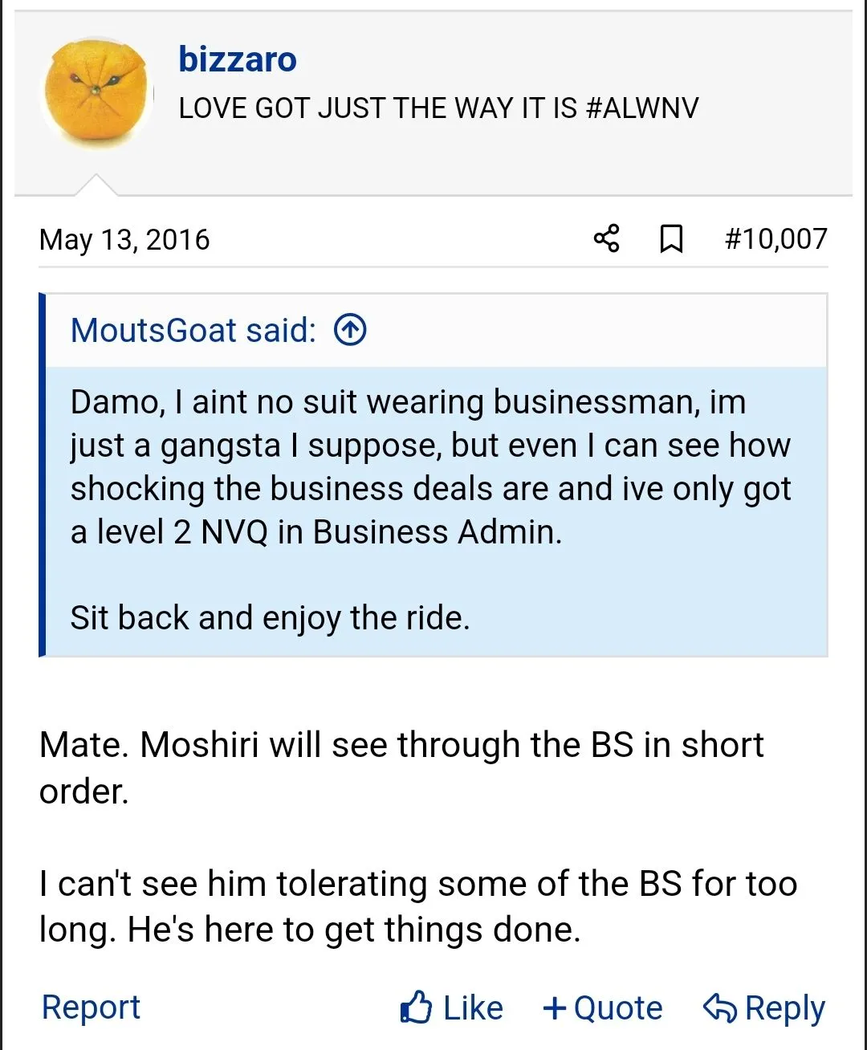867x1050 pixels.
Task: Click the Quote label text
Action: [618, 1007]
